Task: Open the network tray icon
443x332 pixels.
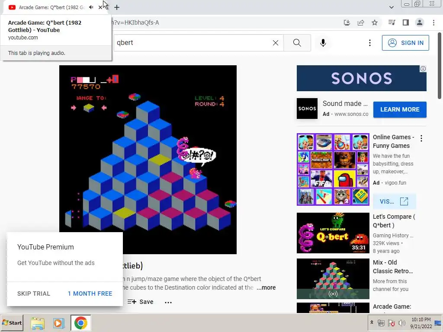Action: coord(381,323)
